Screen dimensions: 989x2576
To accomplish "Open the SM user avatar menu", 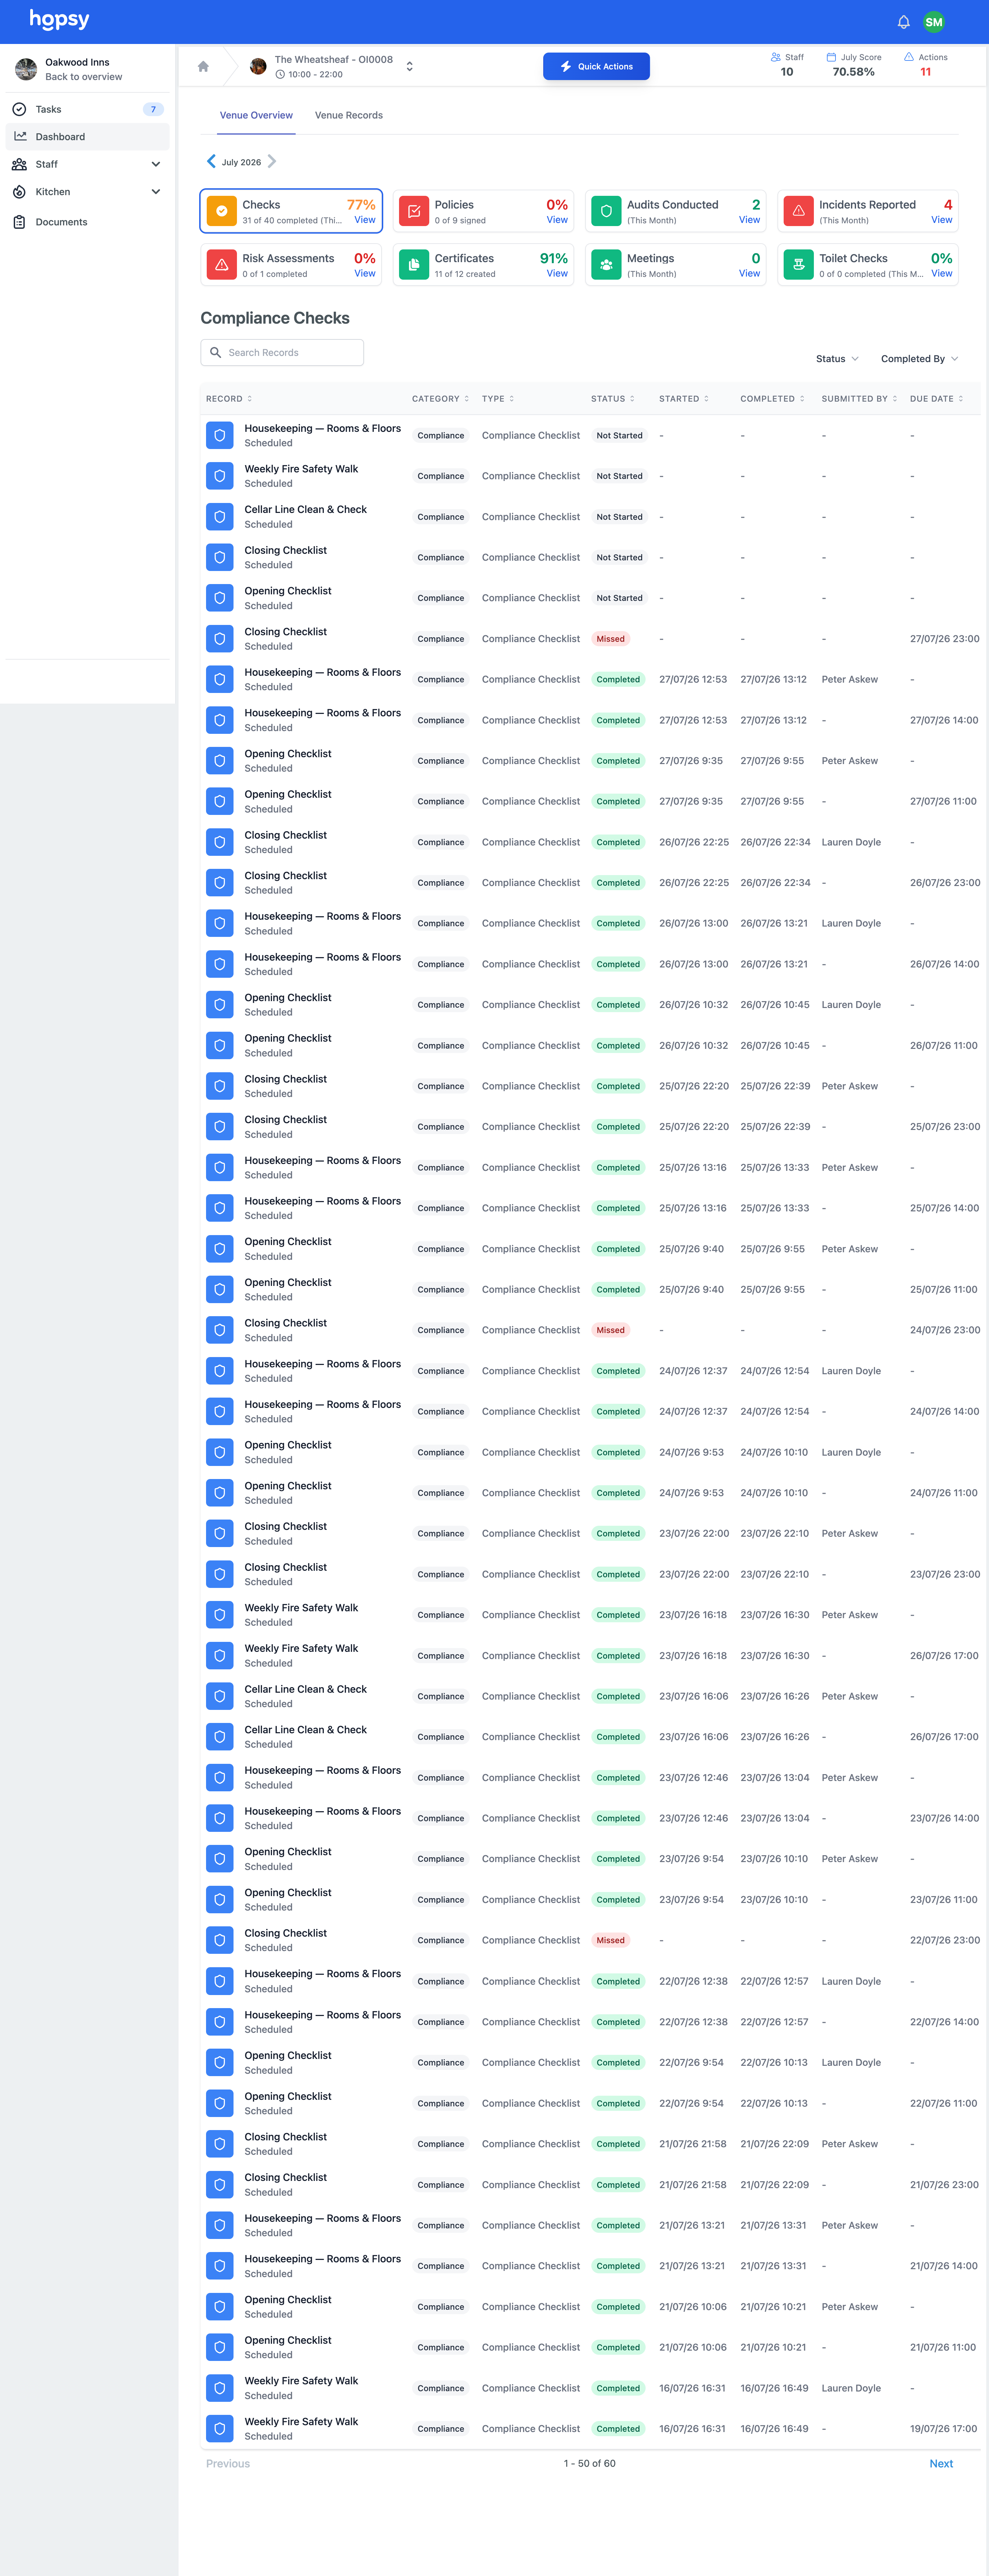I will (934, 22).
